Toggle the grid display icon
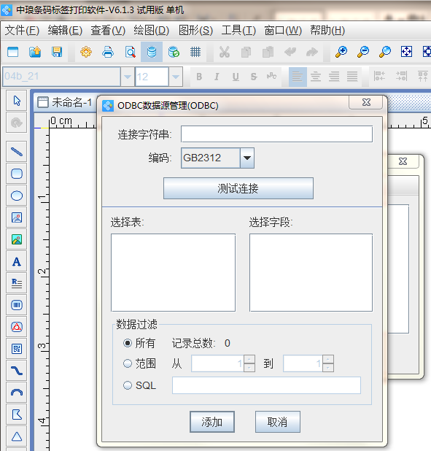Image resolution: width=431 pixels, height=451 pixels. [x=195, y=52]
